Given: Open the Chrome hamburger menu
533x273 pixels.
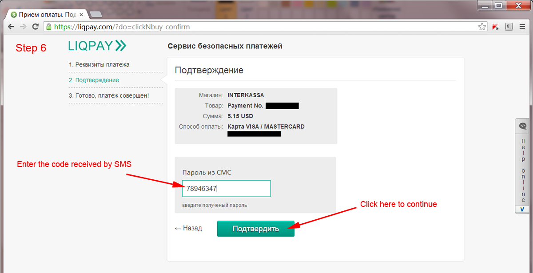Looking at the screenshot, I should 522,27.
